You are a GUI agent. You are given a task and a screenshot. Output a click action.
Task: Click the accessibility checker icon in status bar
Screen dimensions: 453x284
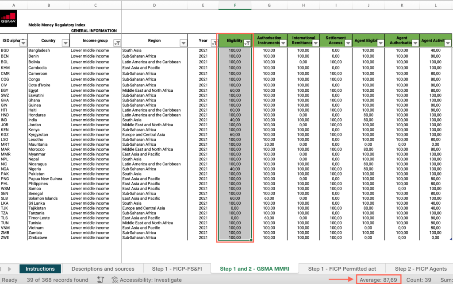point(115,280)
